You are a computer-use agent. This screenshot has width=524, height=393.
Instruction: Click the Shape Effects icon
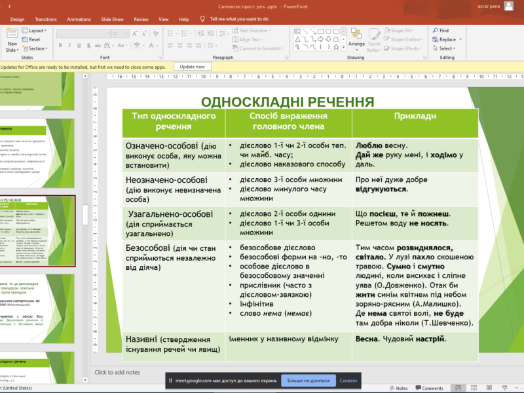click(404, 48)
